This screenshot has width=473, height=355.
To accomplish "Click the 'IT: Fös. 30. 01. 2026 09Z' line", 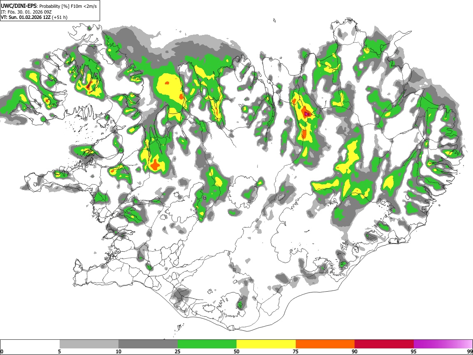I will (26, 12).
